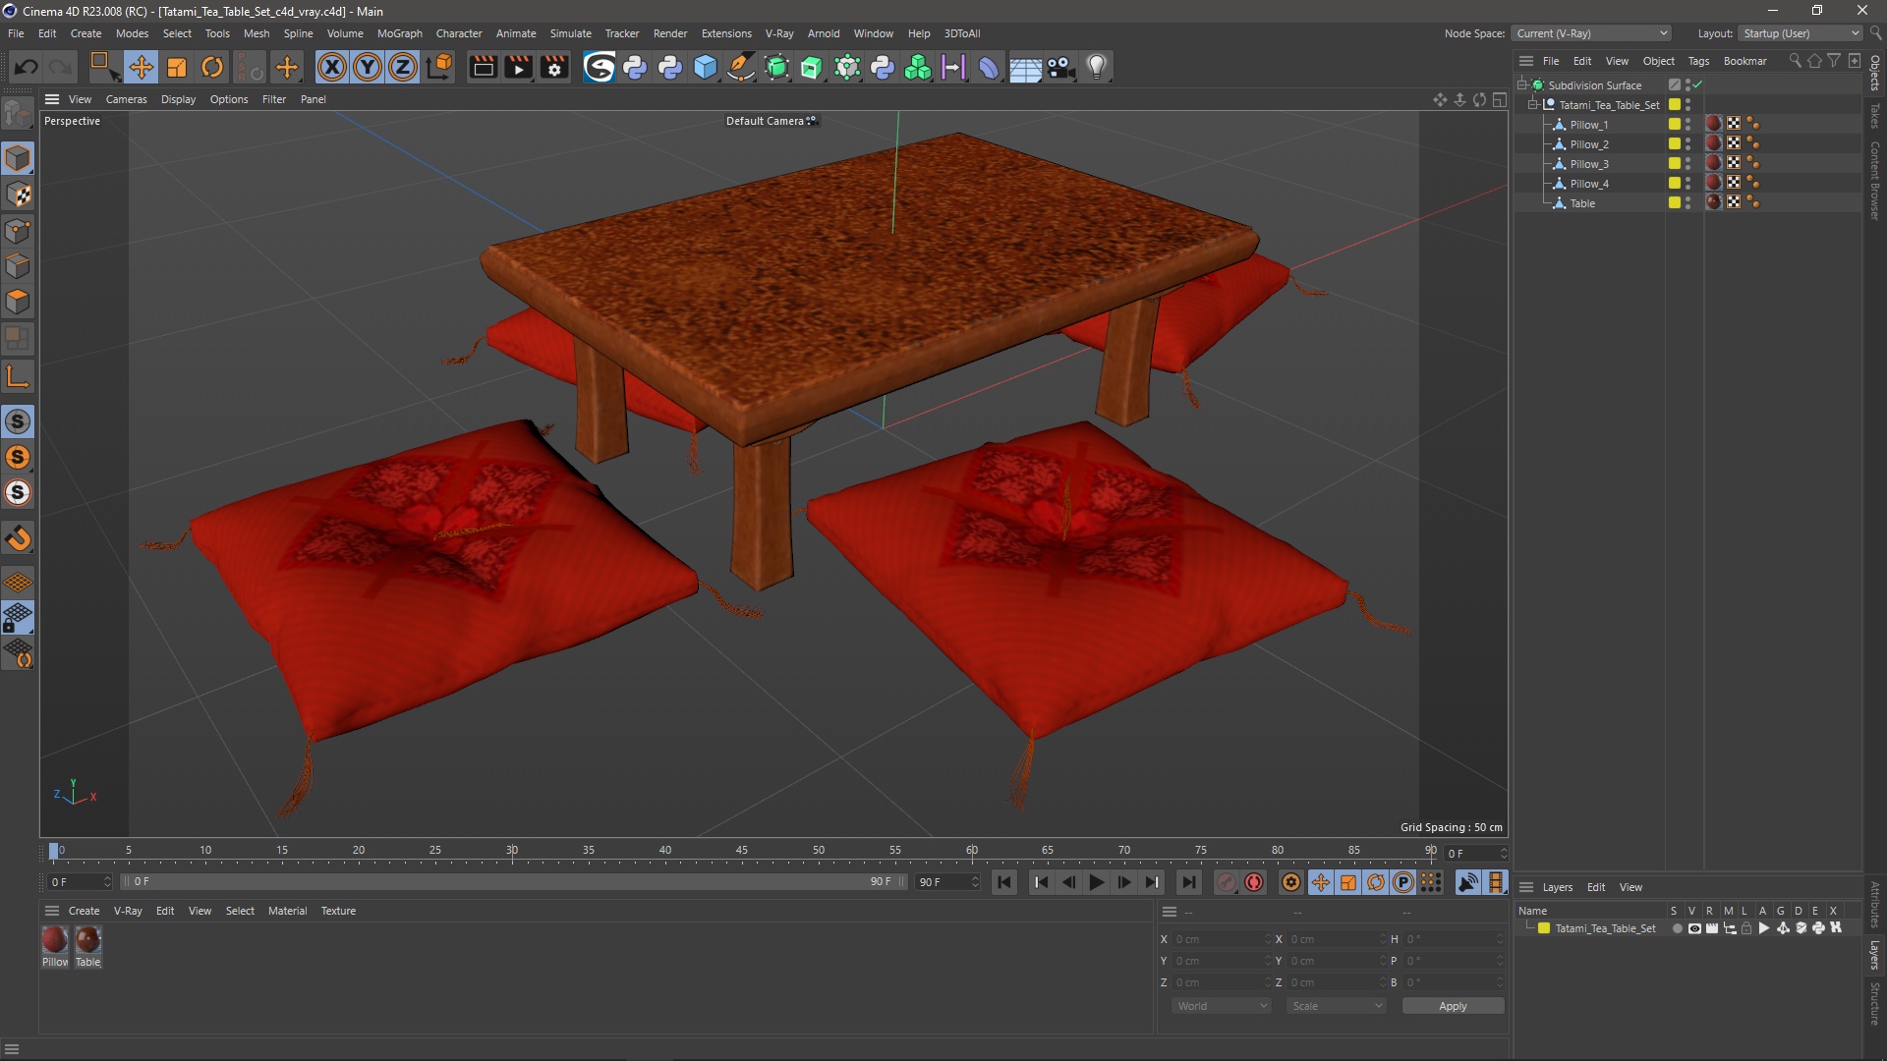This screenshot has width=1887, height=1061.
Task: Toggle X axis lock
Action: [332, 67]
